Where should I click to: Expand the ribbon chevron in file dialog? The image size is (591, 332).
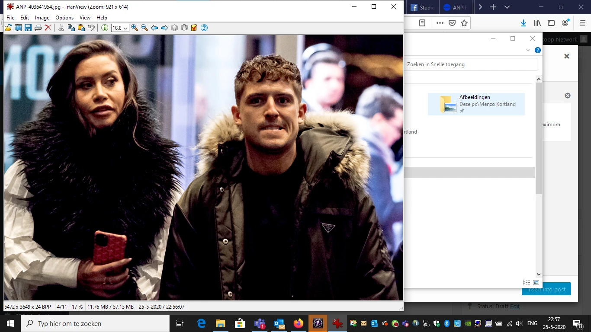tap(528, 50)
